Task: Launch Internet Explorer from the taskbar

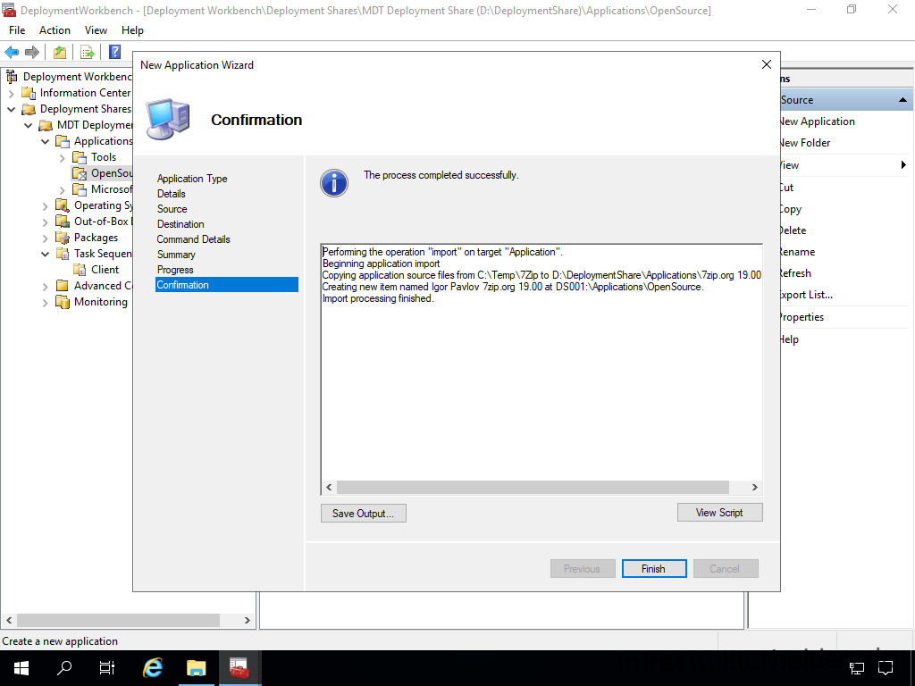Action: [152, 668]
